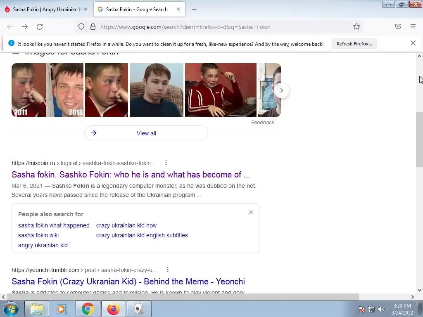Open the tracking protection shield icon

81,27
